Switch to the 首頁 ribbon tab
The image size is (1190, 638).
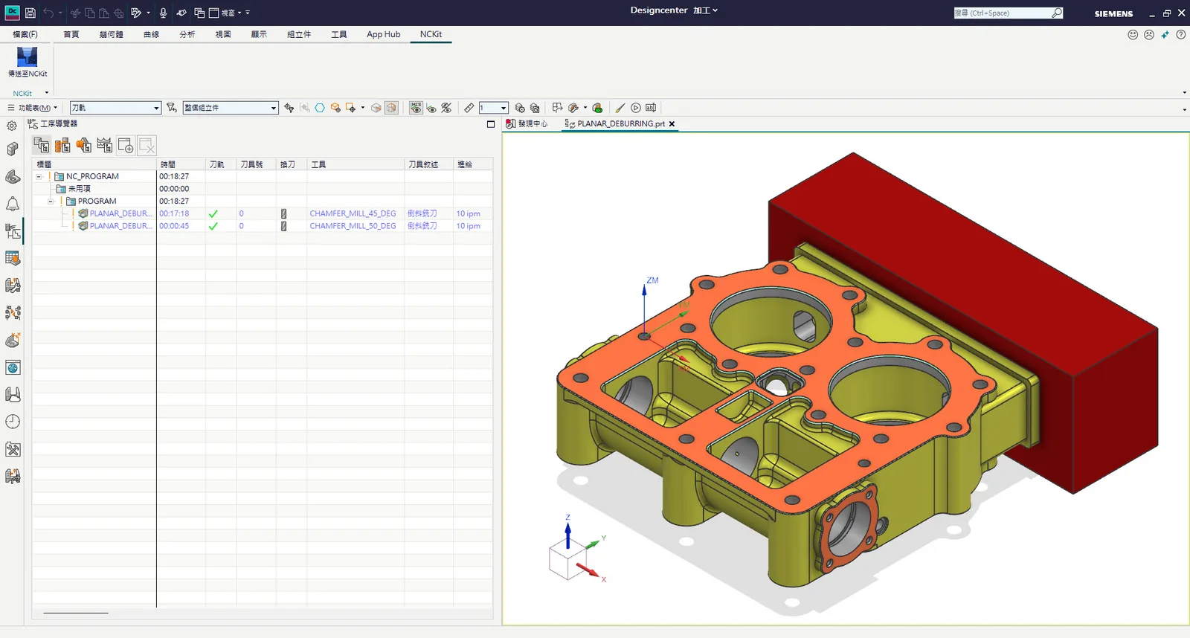tap(71, 34)
